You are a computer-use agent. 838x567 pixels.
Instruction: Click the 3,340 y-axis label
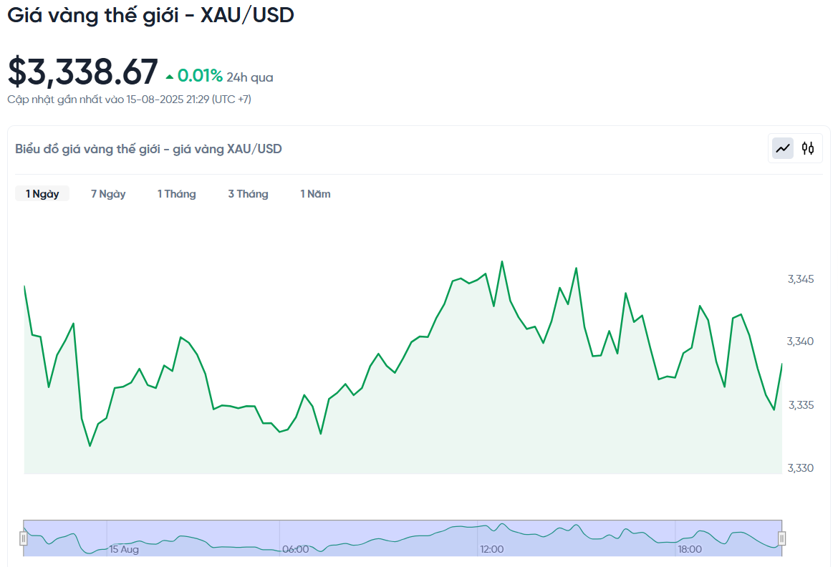tap(801, 341)
